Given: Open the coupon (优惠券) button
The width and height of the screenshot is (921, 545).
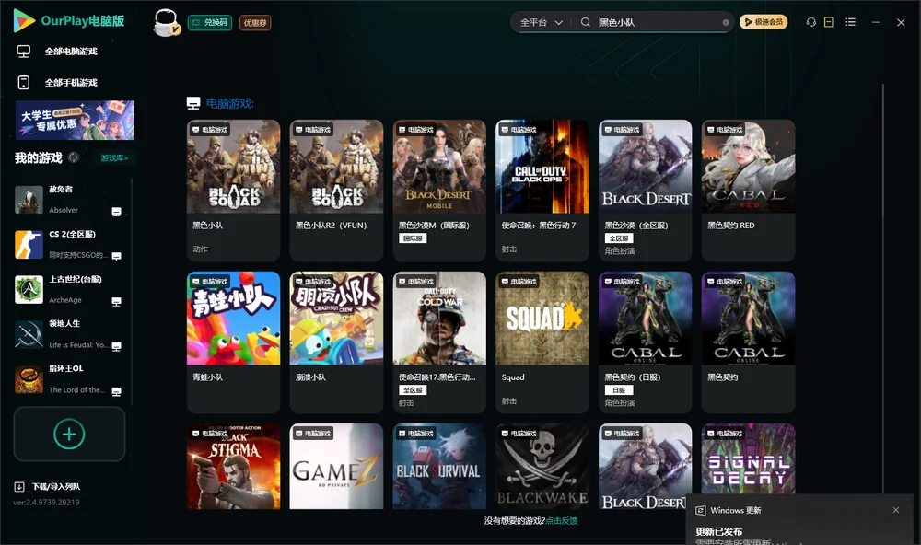Looking at the screenshot, I should [x=255, y=23].
